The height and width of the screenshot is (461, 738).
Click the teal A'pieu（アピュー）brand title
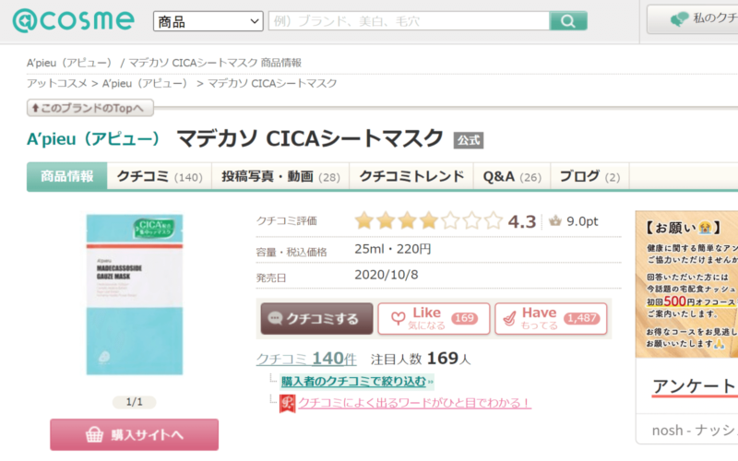(x=94, y=139)
